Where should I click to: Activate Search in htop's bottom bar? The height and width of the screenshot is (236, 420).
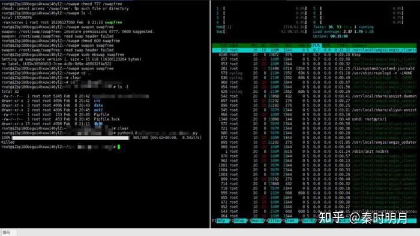[x=257, y=221]
